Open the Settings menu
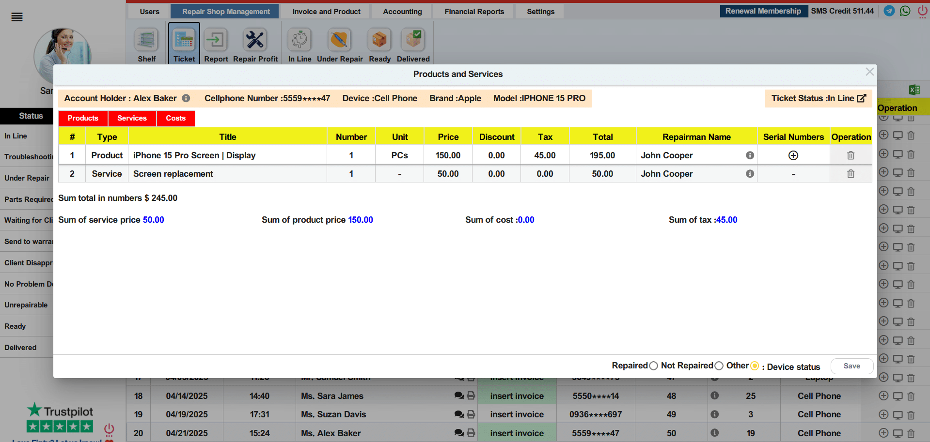Viewport: 930px width, 442px height. click(540, 12)
